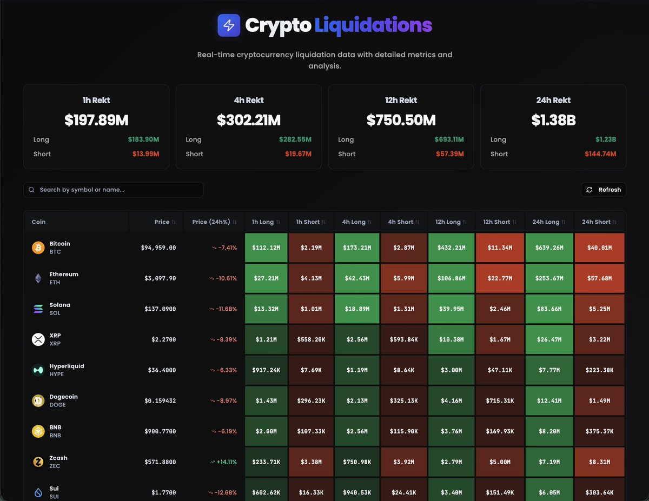
Task: Toggle sorting on the 24h Short column
Action: tap(599, 222)
